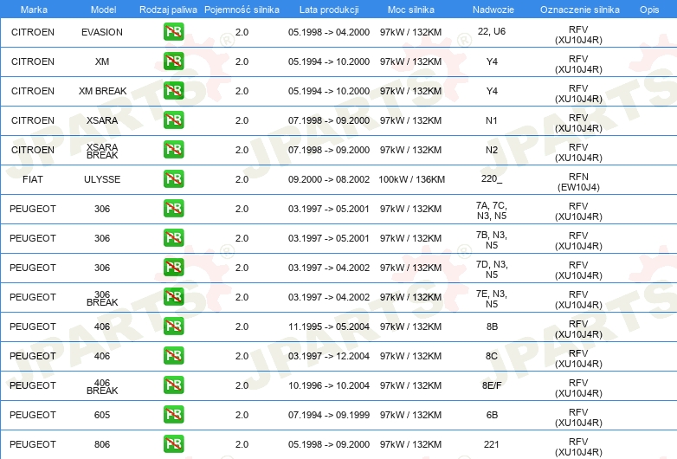Click the fuel icon in the Peugeot 406 8C row

[x=173, y=356]
